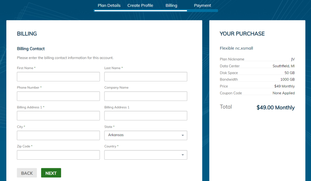The width and height of the screenshot is (311, 181).
Task: Expand the empty Country dropdown
Action: [143, 155]
